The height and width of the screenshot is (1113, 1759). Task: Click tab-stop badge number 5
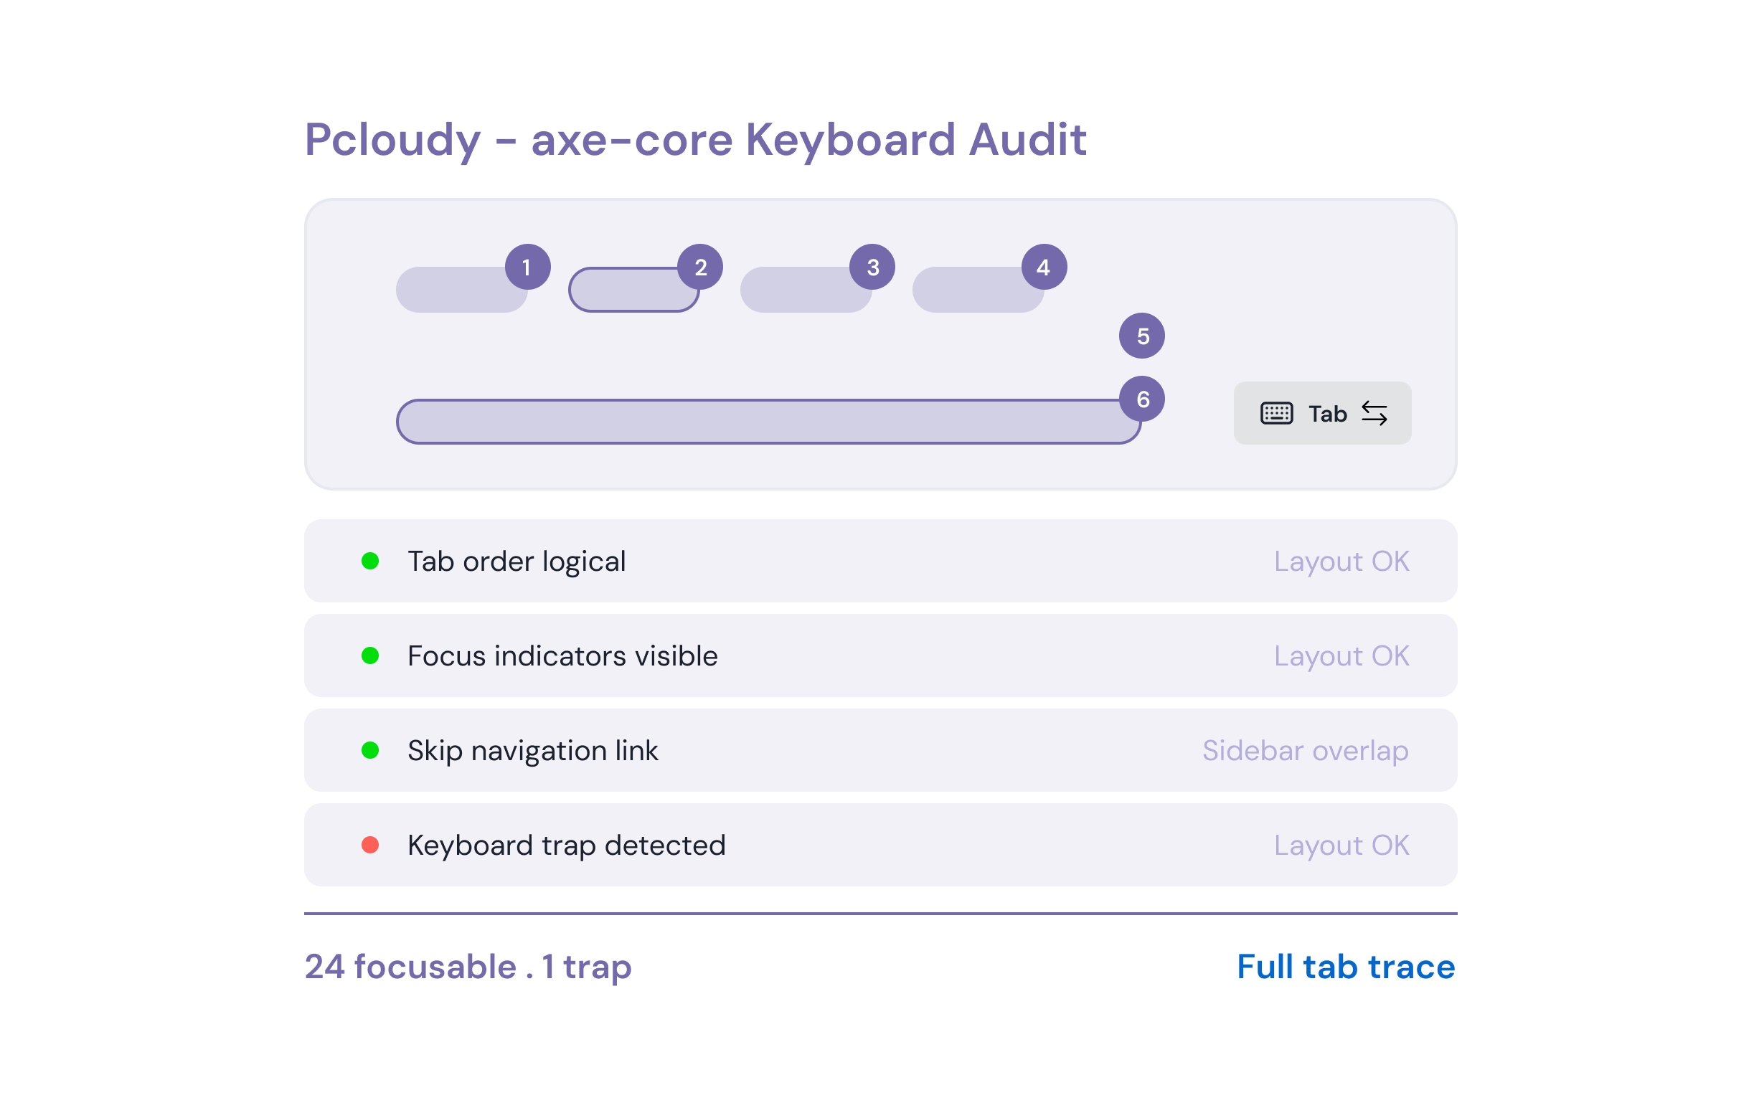(1143, 336)
